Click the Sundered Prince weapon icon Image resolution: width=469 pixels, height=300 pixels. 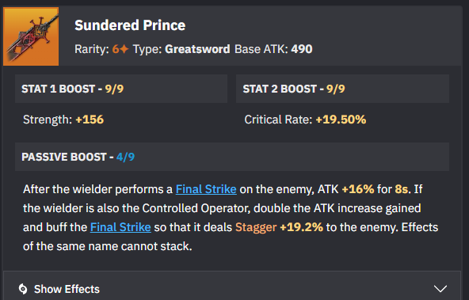tap(31, 36)
